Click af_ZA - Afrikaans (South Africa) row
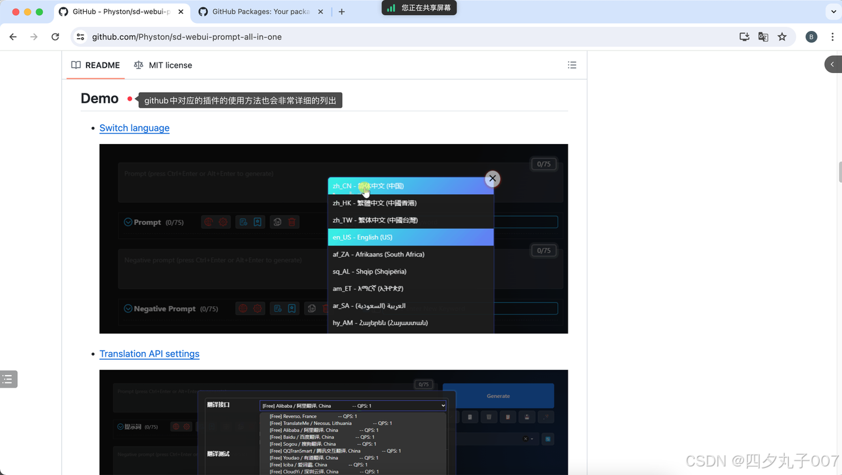The width and height of the screenshot is (842, 475). [x=410, y=254]
